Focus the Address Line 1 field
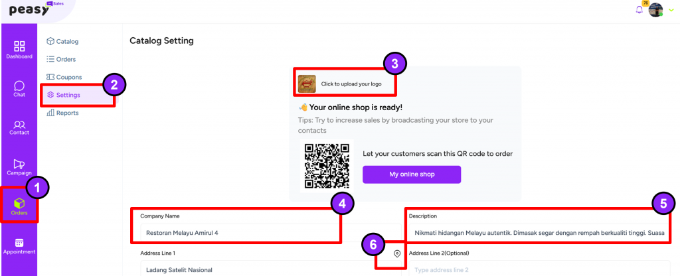 (x=271, y=268)
